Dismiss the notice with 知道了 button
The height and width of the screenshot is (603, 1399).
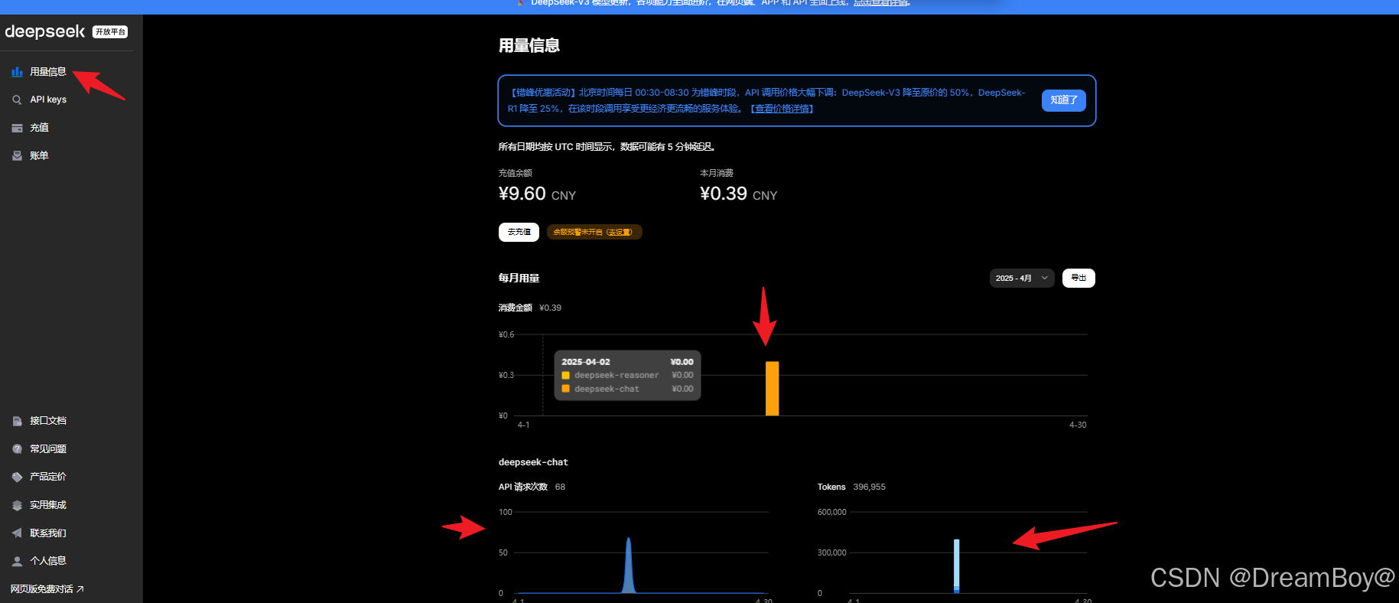click(1063, 100)
